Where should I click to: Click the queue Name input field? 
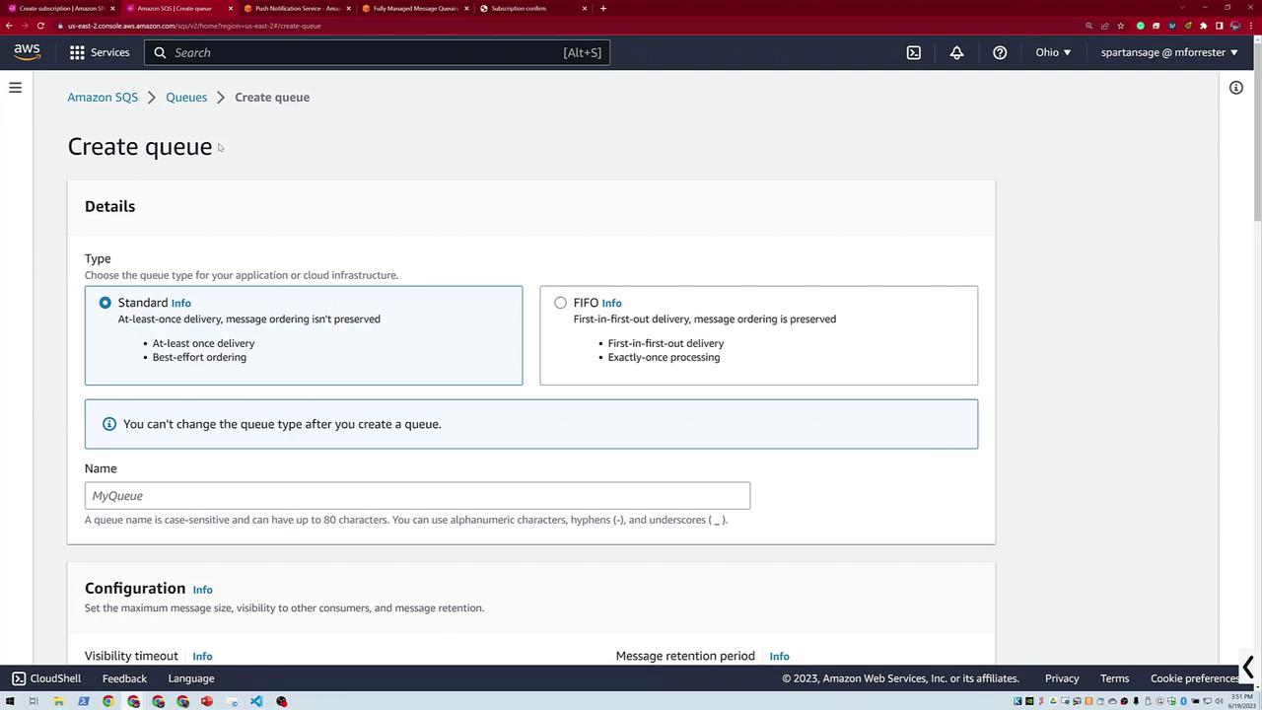pos(417,496)
